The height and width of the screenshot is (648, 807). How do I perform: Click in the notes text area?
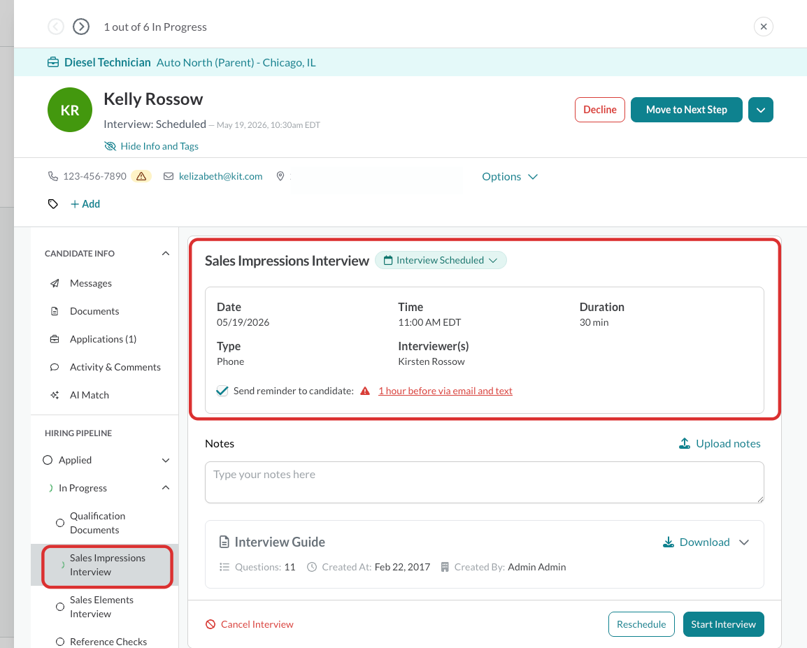point(485,482)
